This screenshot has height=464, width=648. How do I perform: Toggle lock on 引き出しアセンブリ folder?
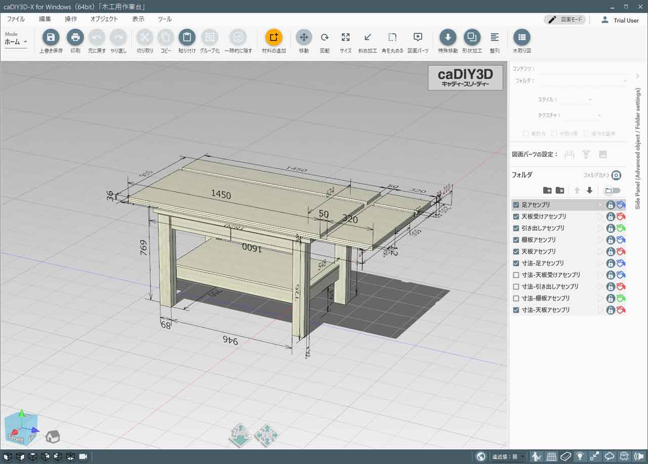click(611, 228)
